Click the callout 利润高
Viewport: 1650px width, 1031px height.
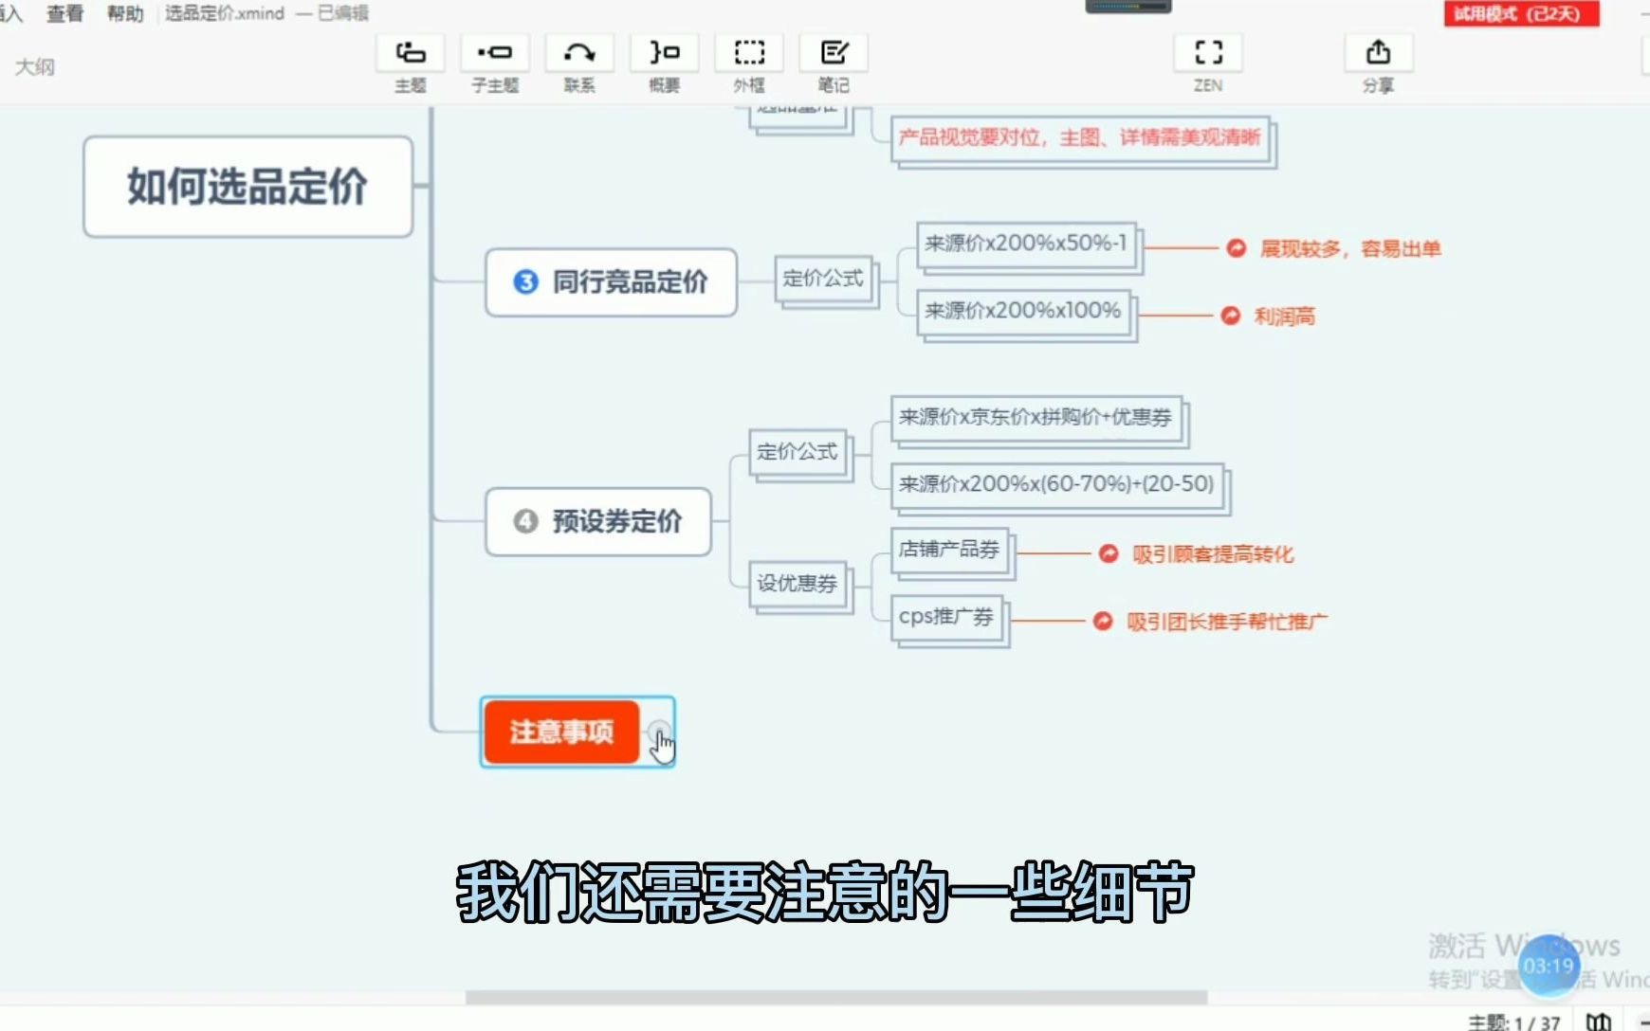[x=1285, y=317]
